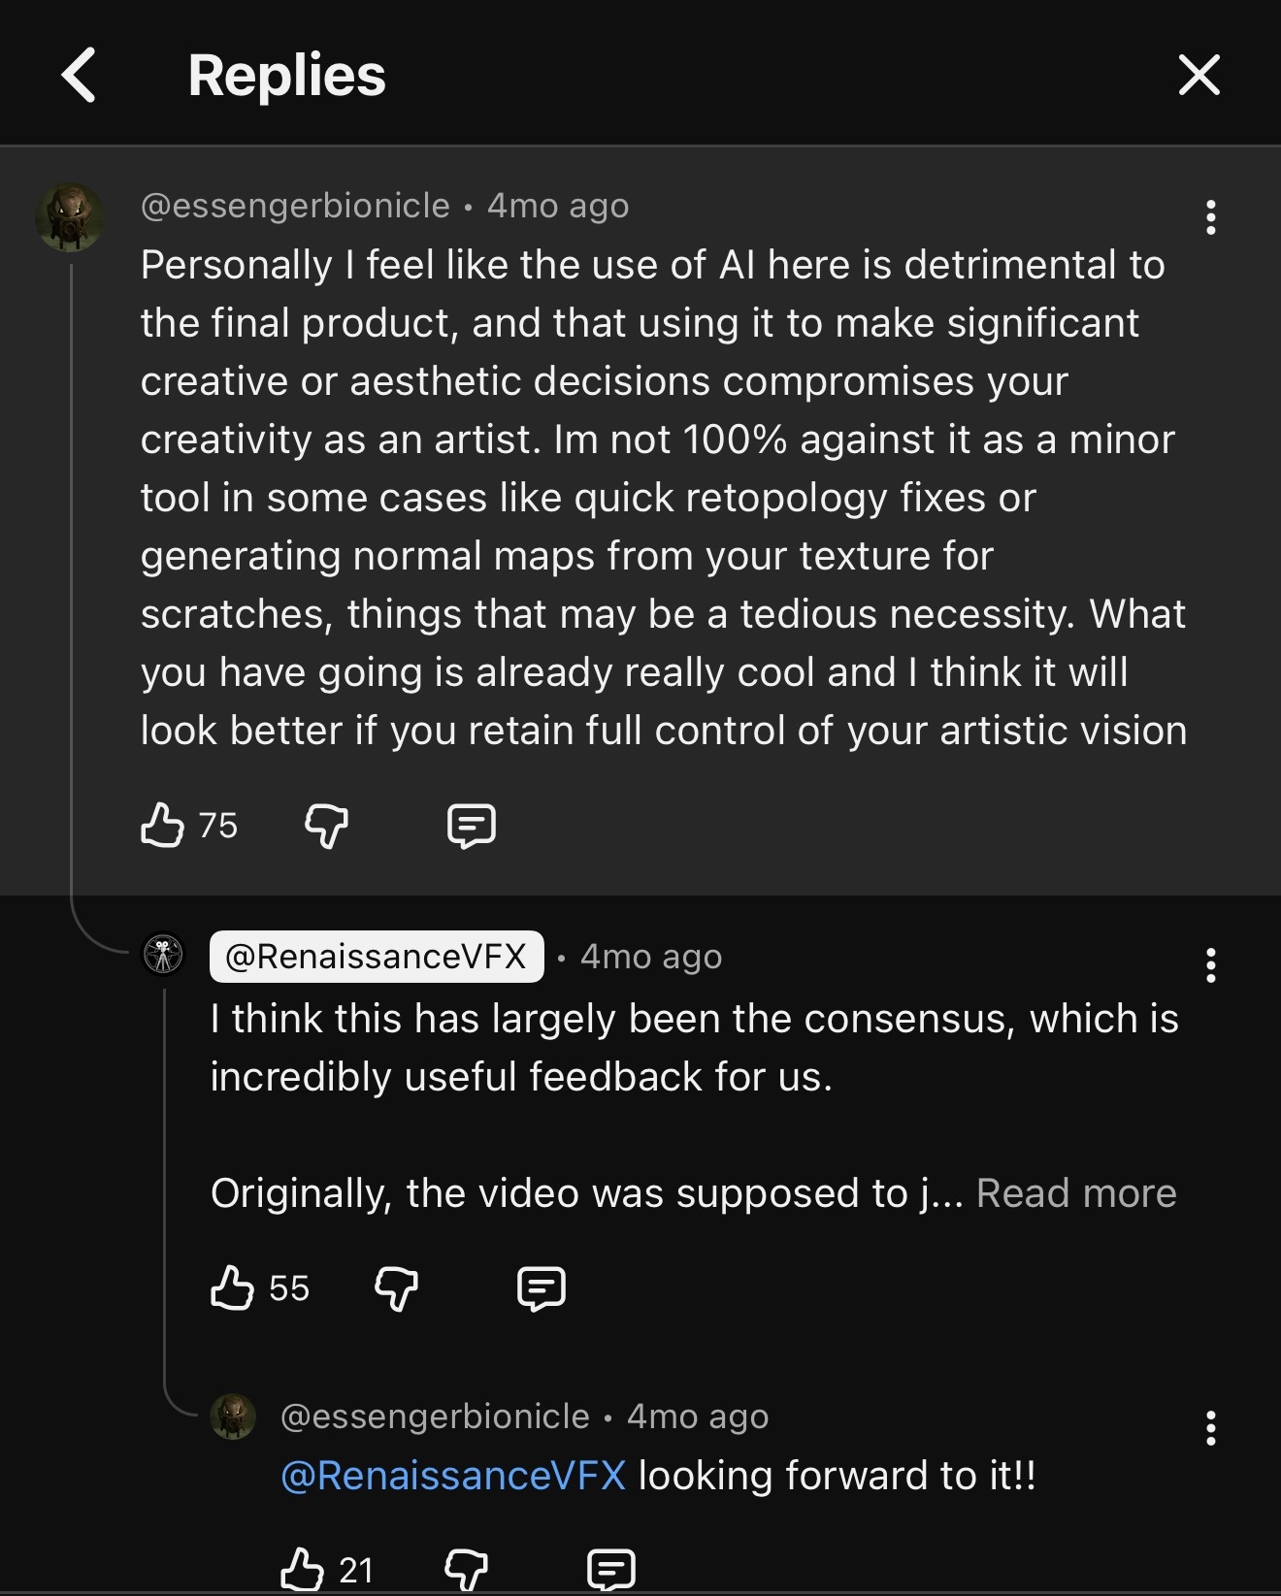This screenshot has width=1281, height=1596.
Task: Open the top @essengerbionicle username
Action: click(295, 206)
